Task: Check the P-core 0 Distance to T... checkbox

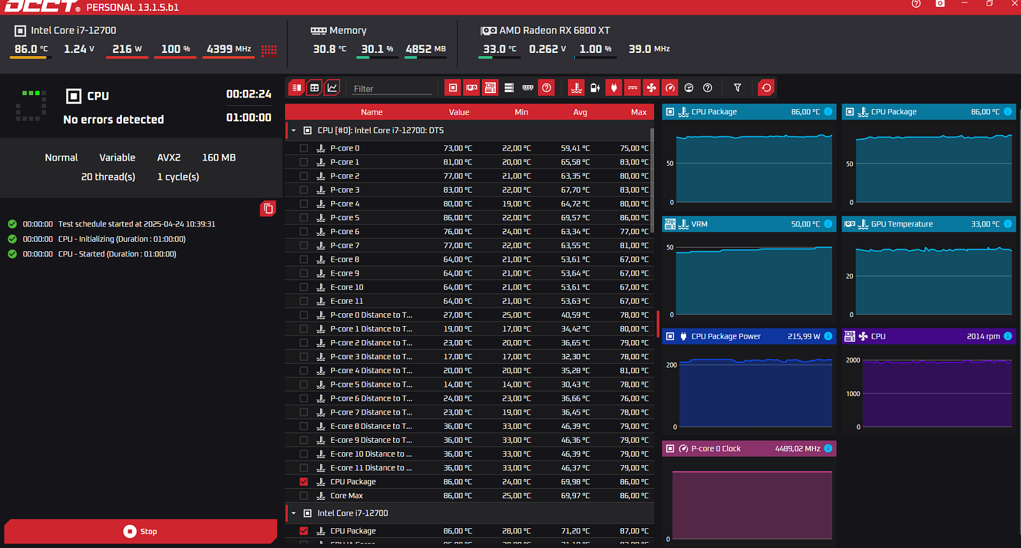Action: point(304,315)
